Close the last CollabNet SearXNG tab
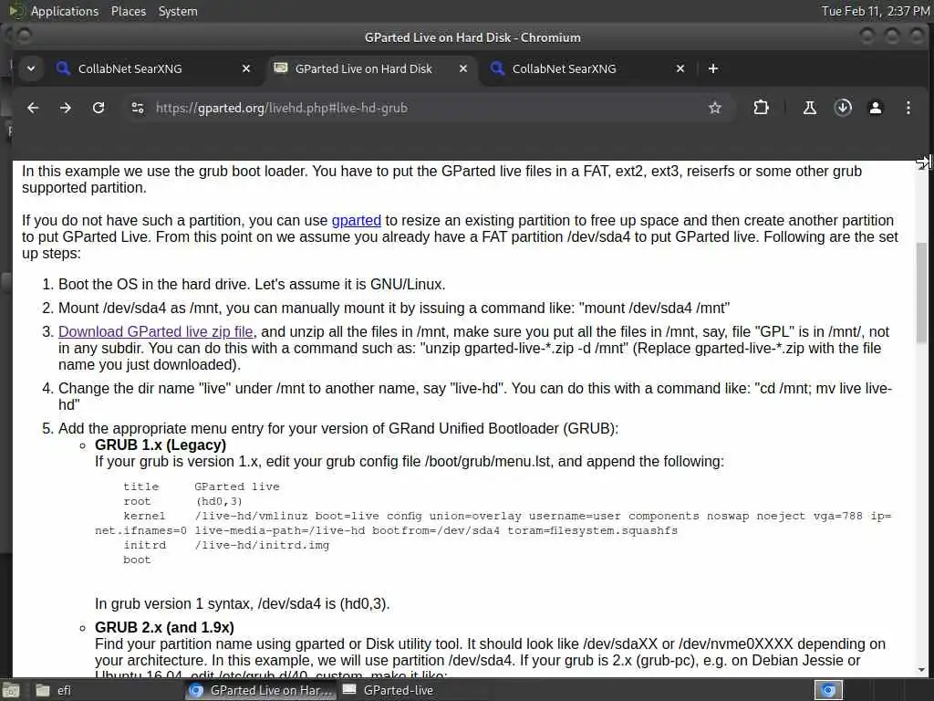 tap(680, 68)
